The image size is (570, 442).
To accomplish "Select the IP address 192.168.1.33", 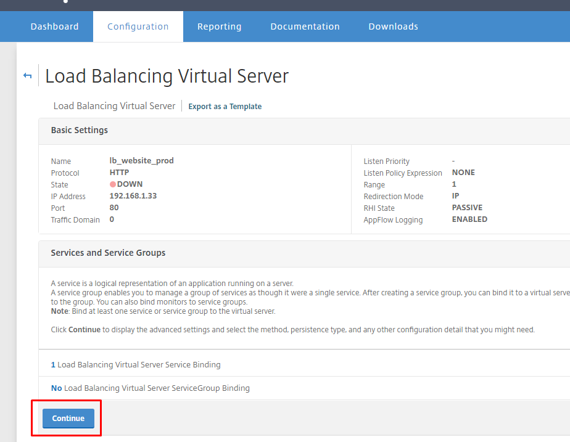I will 133,196.
